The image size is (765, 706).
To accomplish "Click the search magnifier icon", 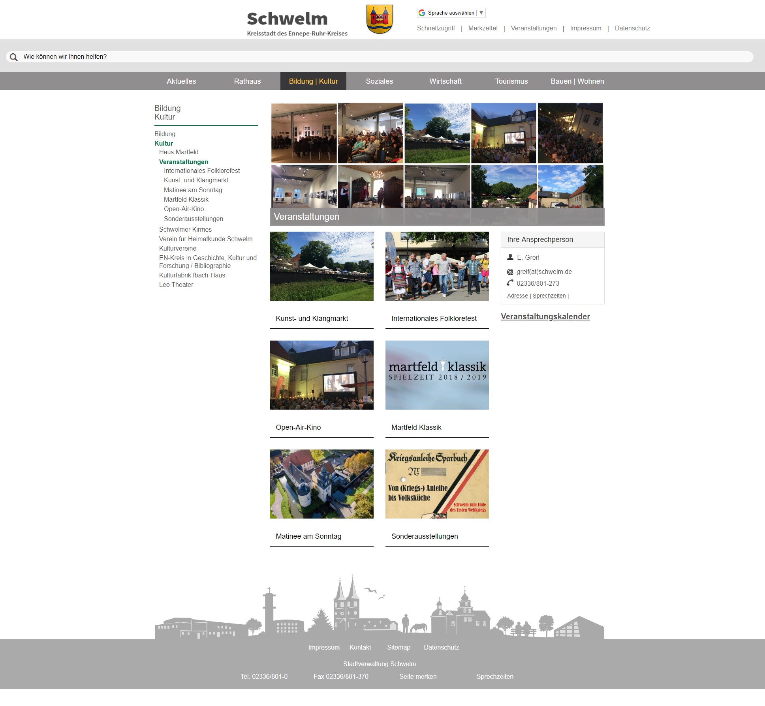I will pos(13,57).
